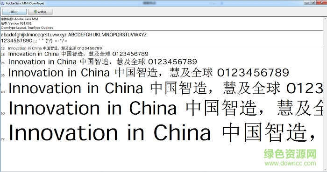327x172 pixels.
Task: Click the size label 18
Action: pos(3,55)
